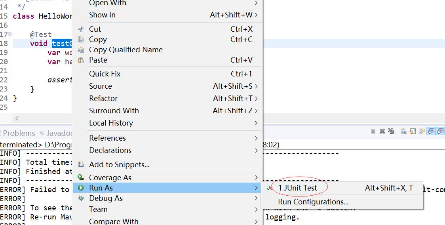445x225 pixels.
Task: Click the editor horizontal scrollbar left arrow
Action: (17, 118)
